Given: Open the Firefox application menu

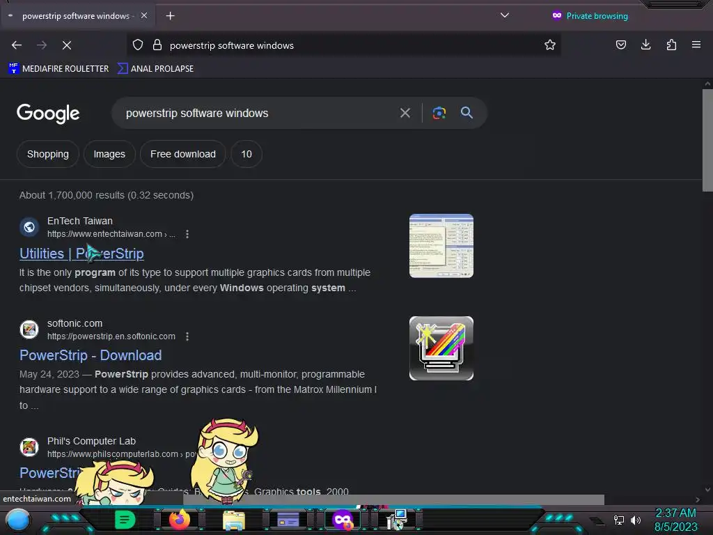Looking at the screenshot, I should pyautogui.click(x=696, y=45).
